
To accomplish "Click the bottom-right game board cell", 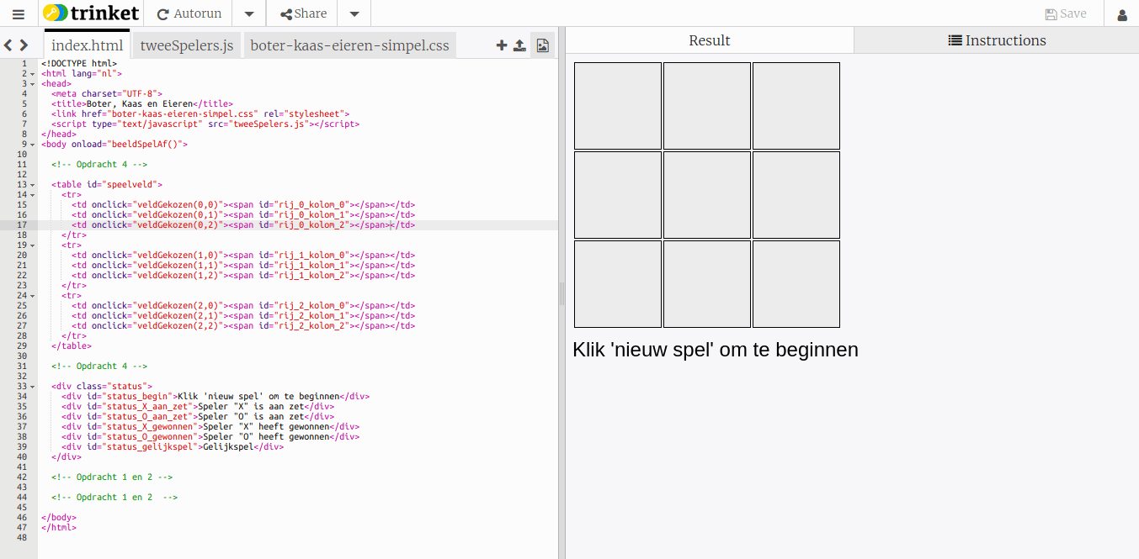I will click(796, 284).
